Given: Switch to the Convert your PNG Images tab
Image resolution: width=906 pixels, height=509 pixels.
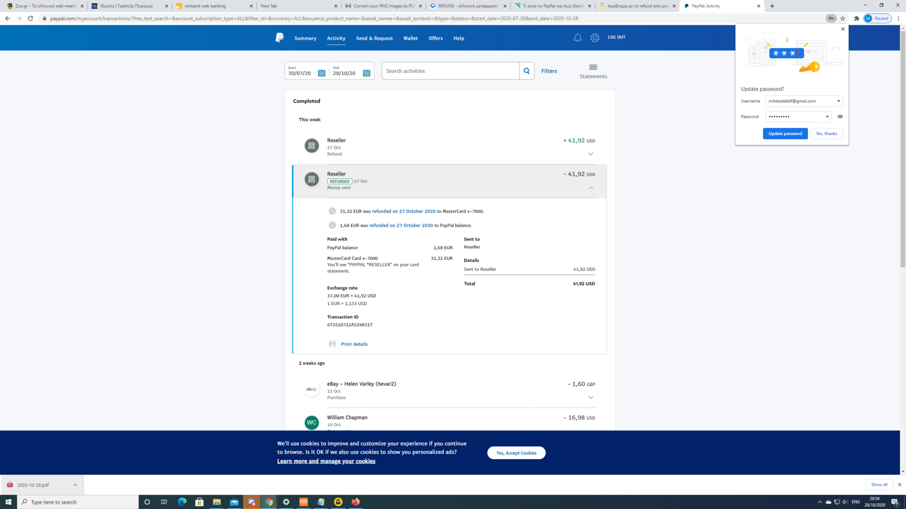Looking at the screenshot, I should click(x=383, y=6).
